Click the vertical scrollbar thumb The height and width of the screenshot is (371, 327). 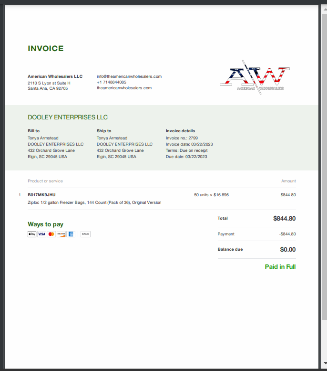(325, 166)
